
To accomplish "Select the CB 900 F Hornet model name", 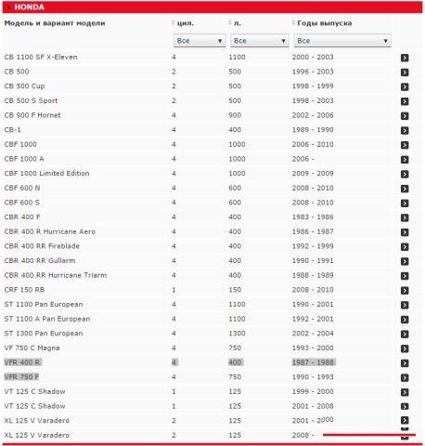I will (x=32, y=115).
